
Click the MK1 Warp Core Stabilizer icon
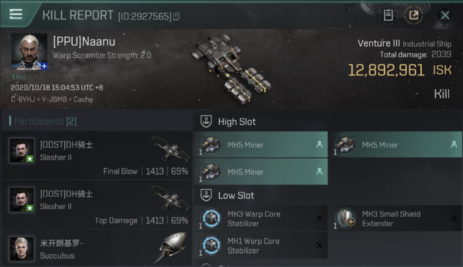(x=211, y=246)
